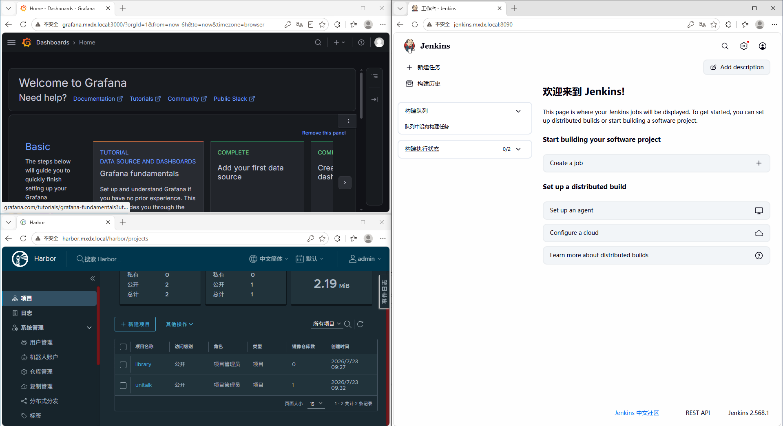
Task: Open Harbor 用户管理 menu item
Action: click(x=41, y=342)
